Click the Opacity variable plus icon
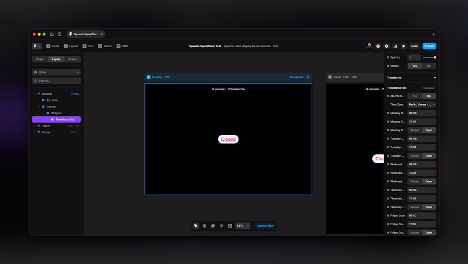The height and width of the screenshot is (264, 468). coord(388,57)
